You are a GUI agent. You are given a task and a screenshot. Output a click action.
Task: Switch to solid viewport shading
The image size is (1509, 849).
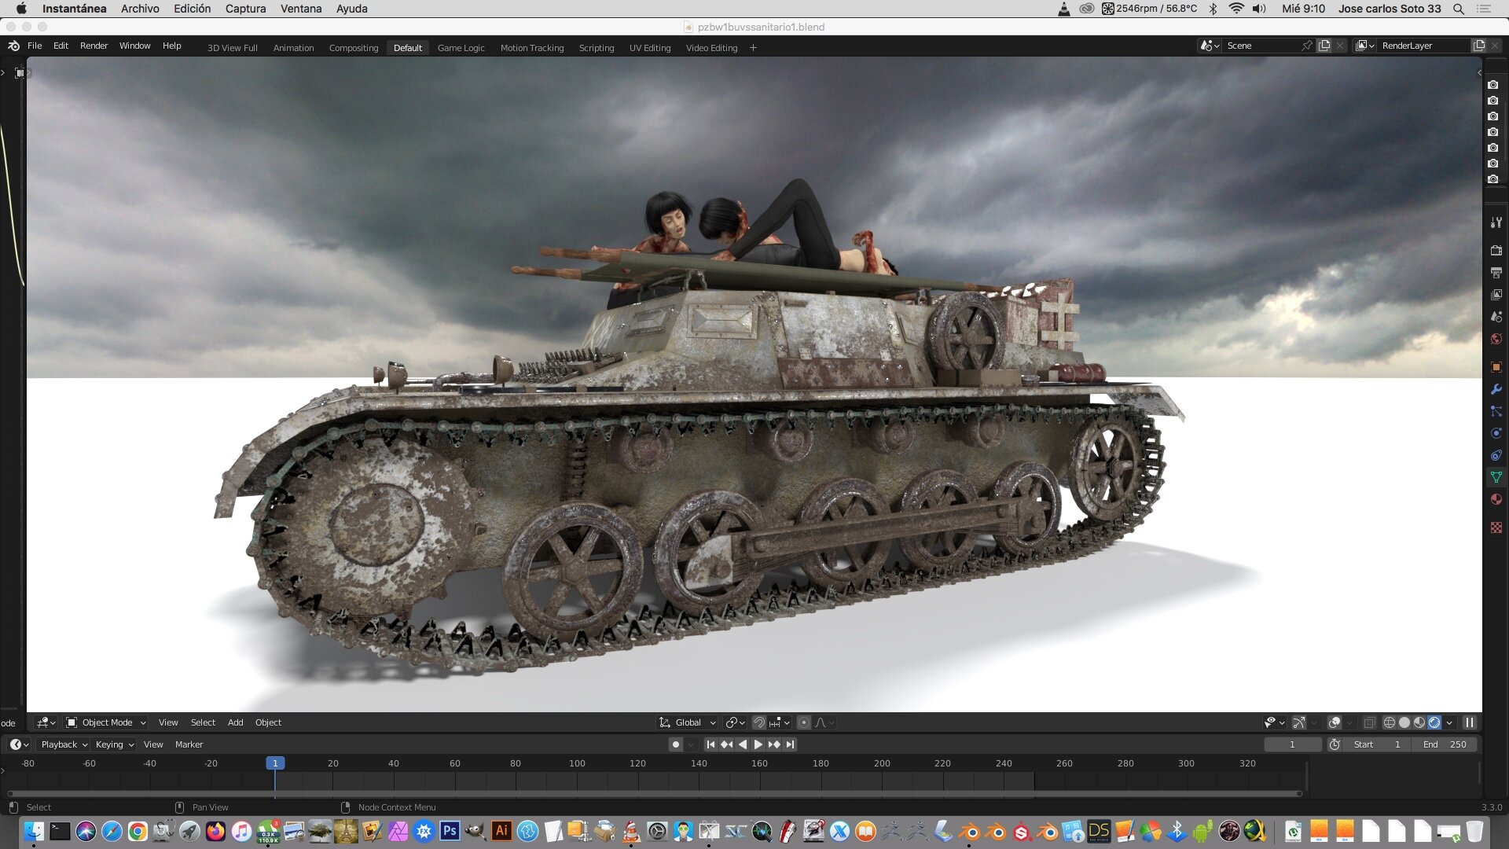[x=1404, y=722]
